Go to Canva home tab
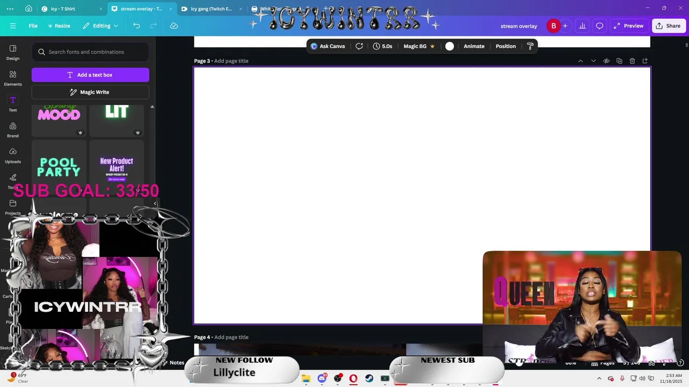The height and width of the screenshot is (387, 689). point(29,9)
